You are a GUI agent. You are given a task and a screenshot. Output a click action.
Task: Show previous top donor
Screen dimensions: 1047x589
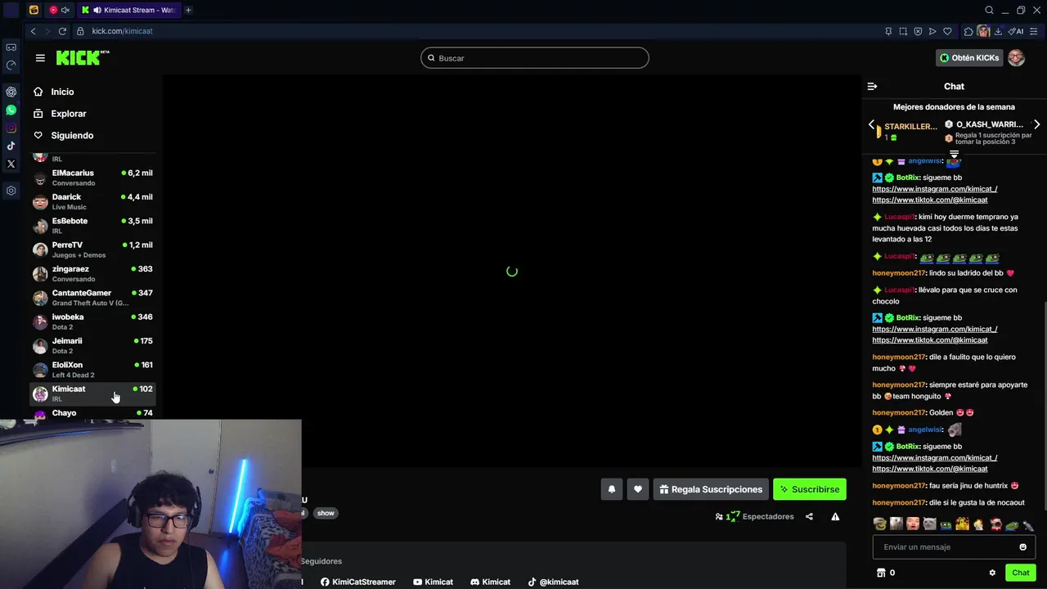click(x=871, y=124)
